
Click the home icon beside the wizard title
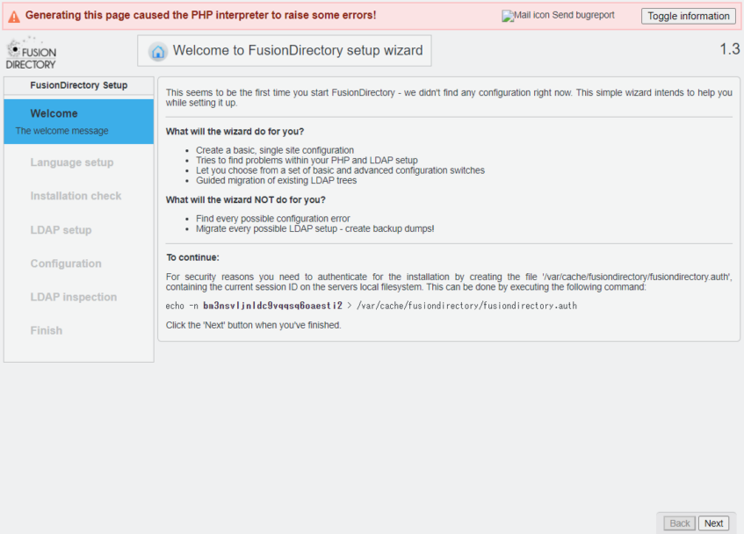click(158, 51)
